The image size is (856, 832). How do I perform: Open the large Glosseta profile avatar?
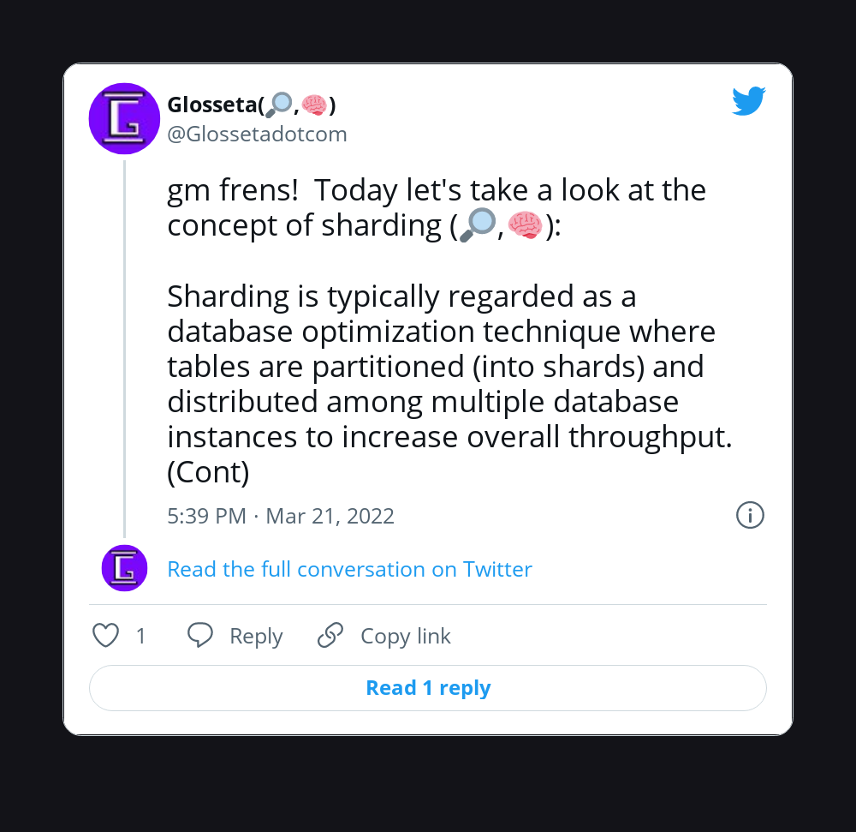click(x=125, y=118)
